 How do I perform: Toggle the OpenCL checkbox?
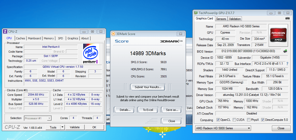[x=218, y=120]
